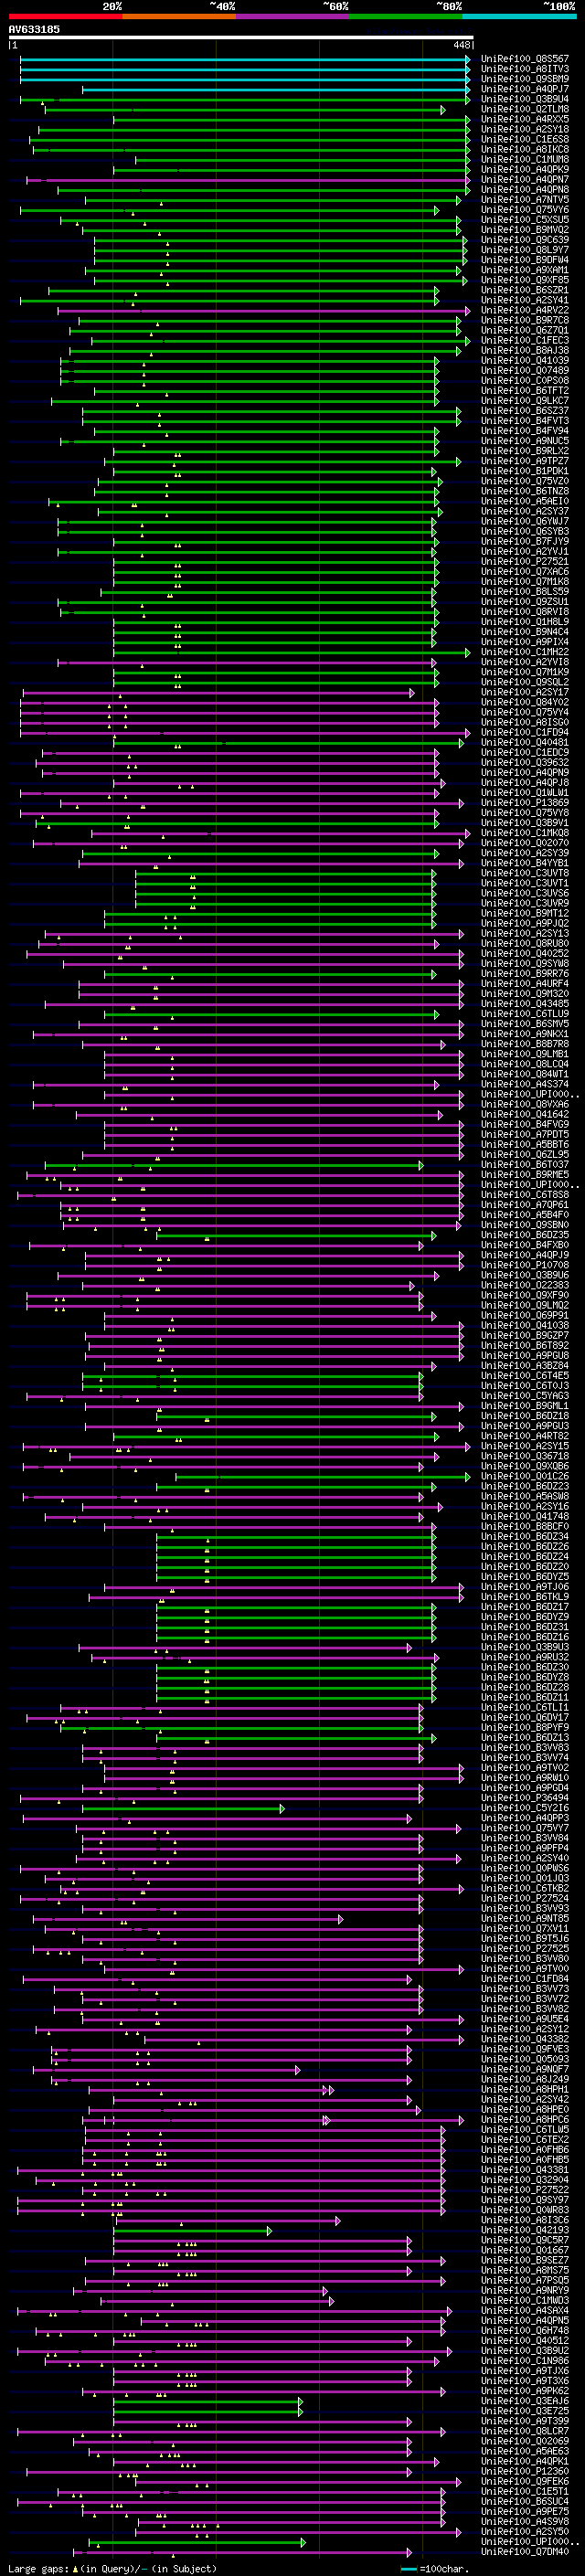Select hit label UniRef100_Q84Y02
Screen dimensions: 585x2576
pyautogui.click(x=525, y=702)
